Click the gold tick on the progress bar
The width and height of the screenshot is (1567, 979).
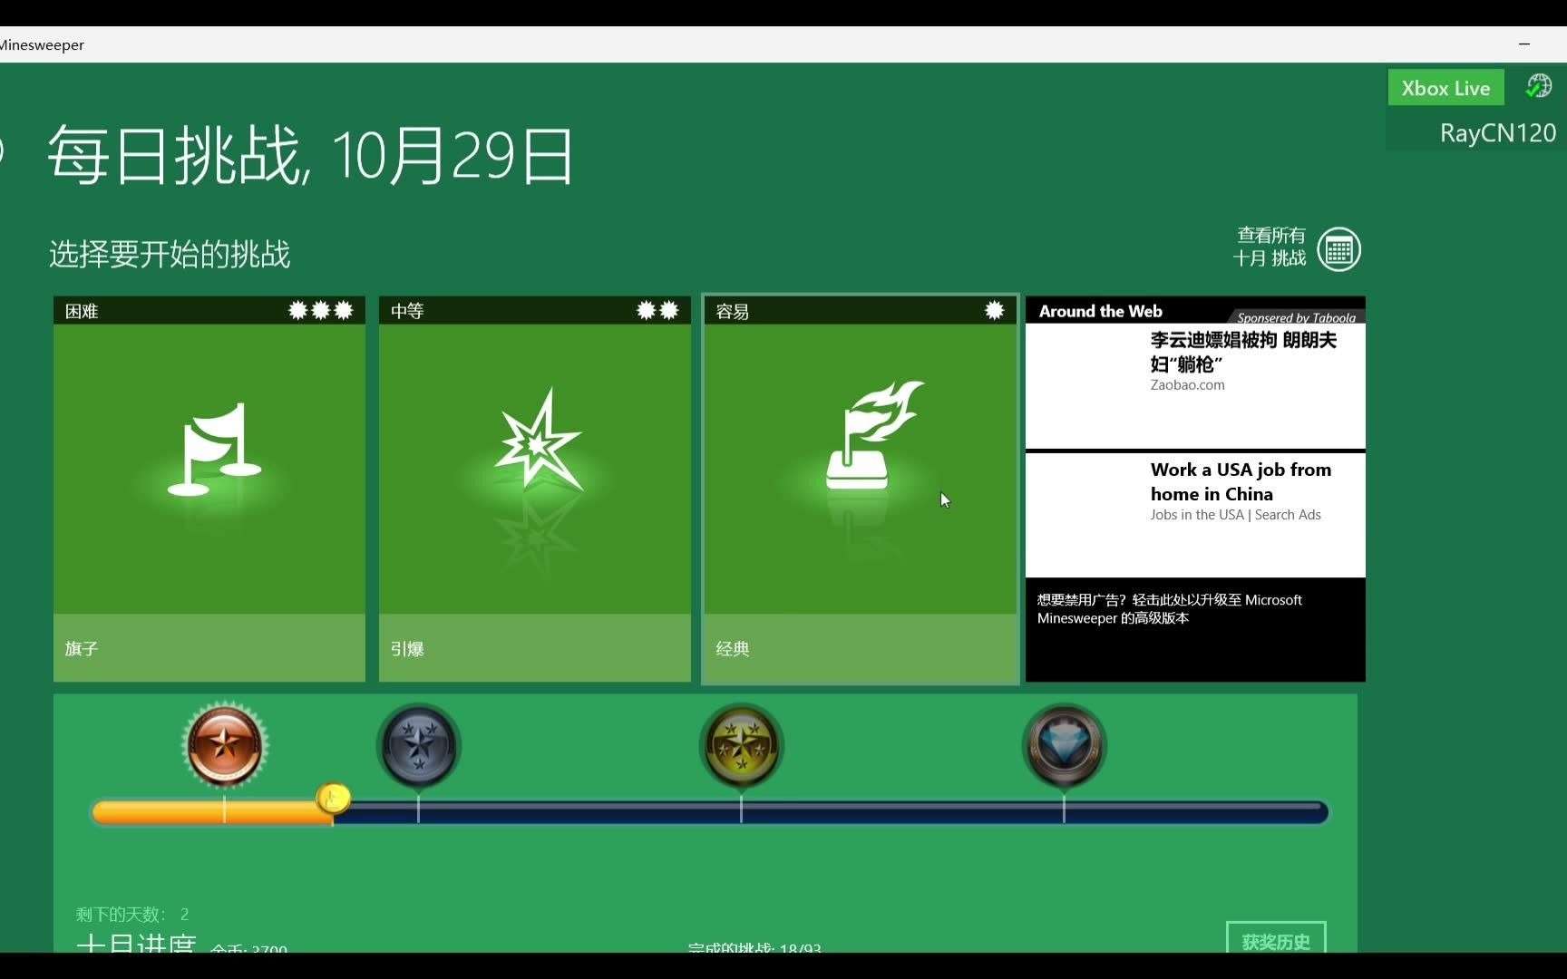[741, 809]
